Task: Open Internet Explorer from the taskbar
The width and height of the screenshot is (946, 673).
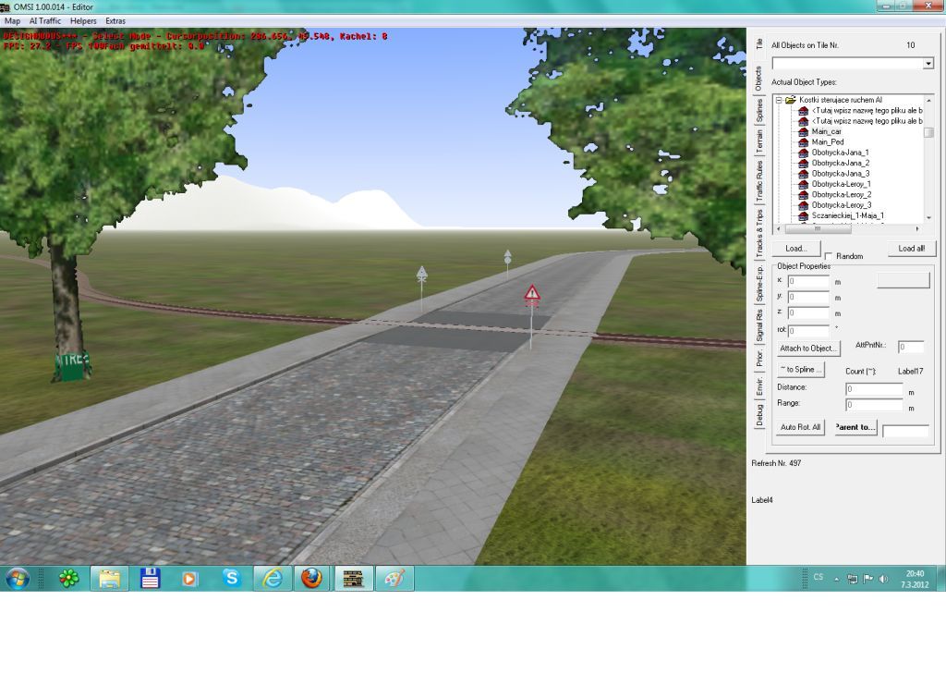Action: (x=273, y=579)
